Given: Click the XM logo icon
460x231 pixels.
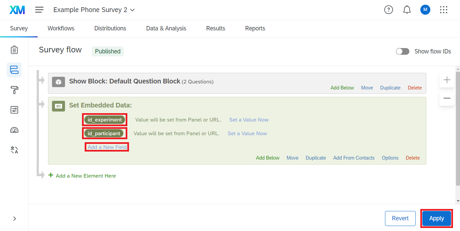Looking at the screenshot, I should [x=17, y=10].
